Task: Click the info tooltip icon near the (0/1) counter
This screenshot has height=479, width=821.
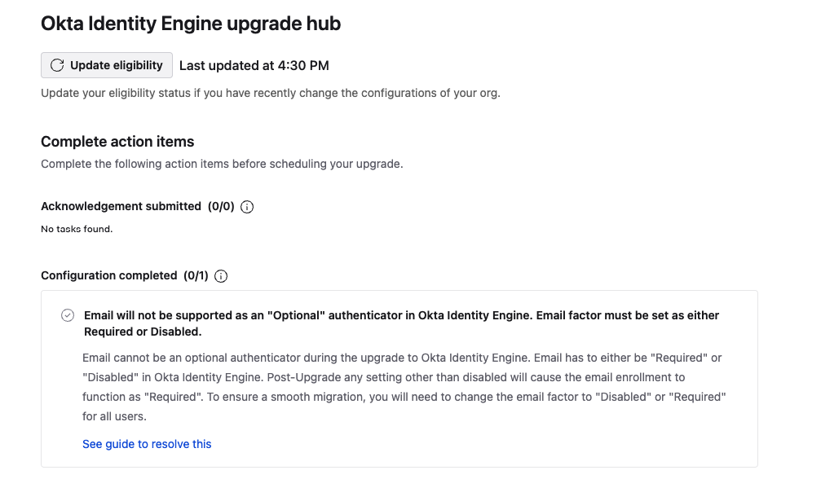Action: click(x=219, y=276)
